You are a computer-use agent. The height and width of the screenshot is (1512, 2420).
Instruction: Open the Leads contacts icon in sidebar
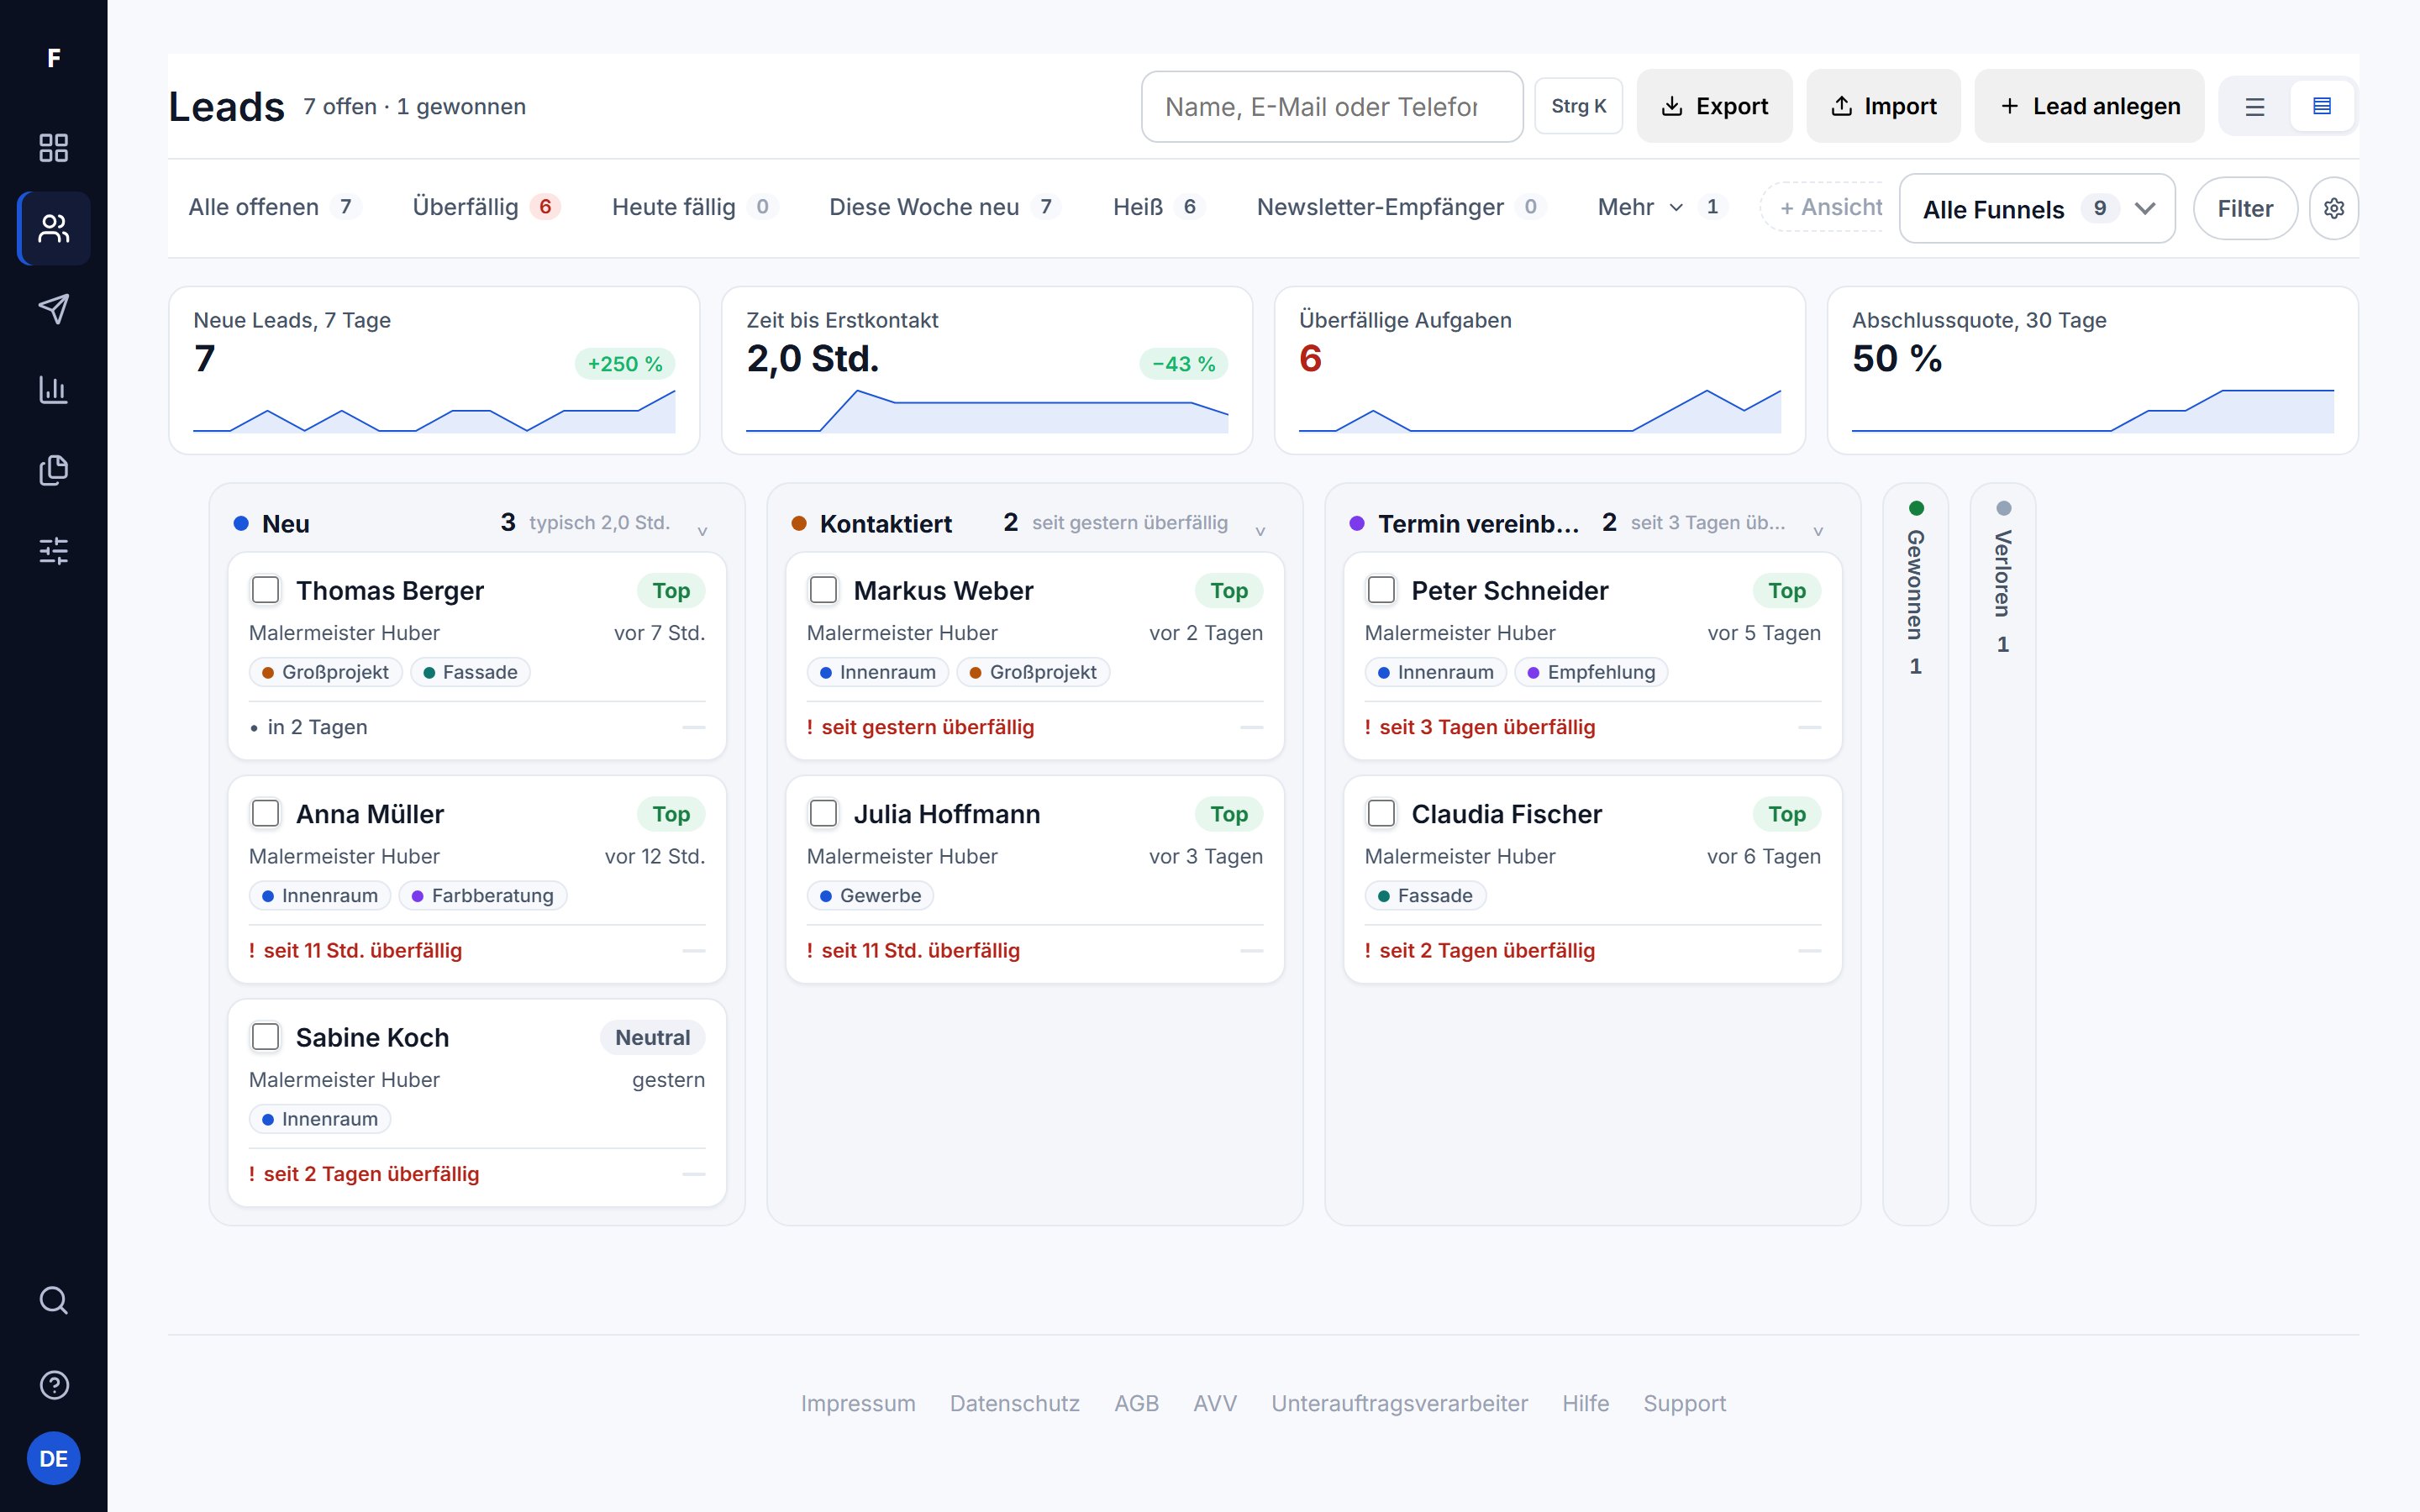53,228
